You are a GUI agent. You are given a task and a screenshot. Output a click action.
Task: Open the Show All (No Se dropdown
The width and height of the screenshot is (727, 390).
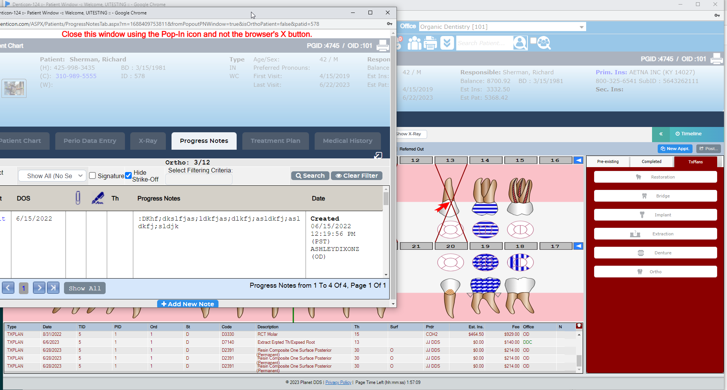coord(52,176)
